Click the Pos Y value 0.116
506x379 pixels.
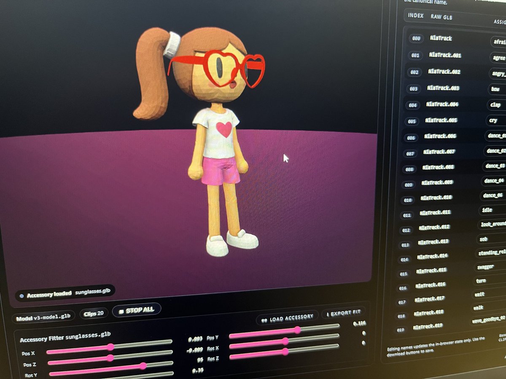[359, 323]
